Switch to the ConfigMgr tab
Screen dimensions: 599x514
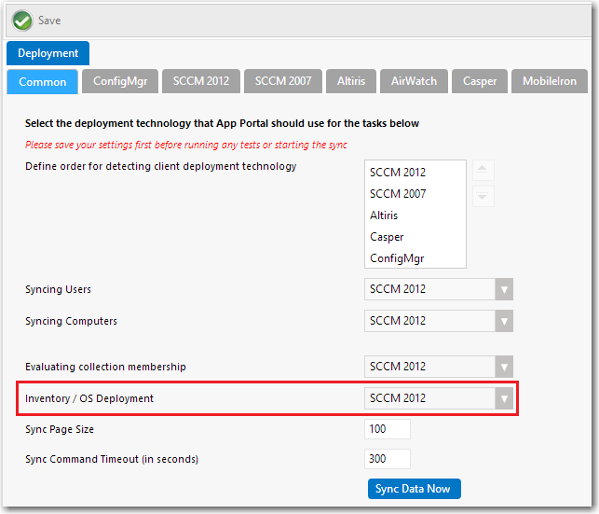[120, 81]
